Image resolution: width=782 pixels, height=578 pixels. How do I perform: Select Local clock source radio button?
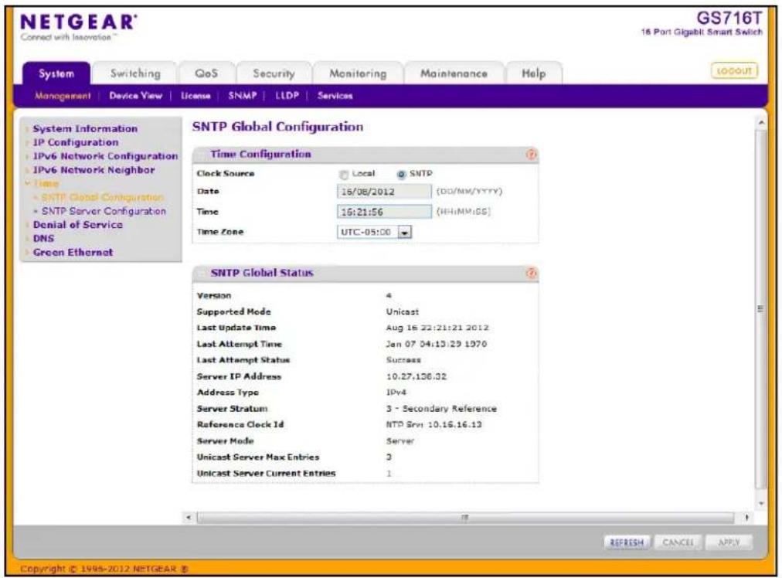[344, 175]
